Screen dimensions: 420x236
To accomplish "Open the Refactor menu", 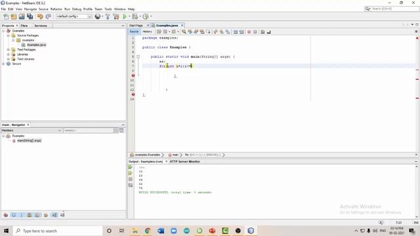I will point(56,9).
